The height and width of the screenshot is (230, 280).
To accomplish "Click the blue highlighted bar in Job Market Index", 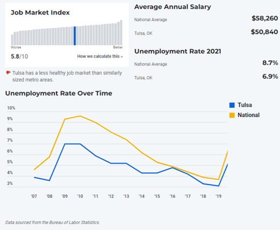I will (x=75, y=36).
